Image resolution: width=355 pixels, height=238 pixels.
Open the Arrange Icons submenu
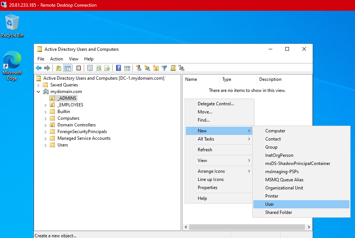pyautogui.click(x=219, y=171)
